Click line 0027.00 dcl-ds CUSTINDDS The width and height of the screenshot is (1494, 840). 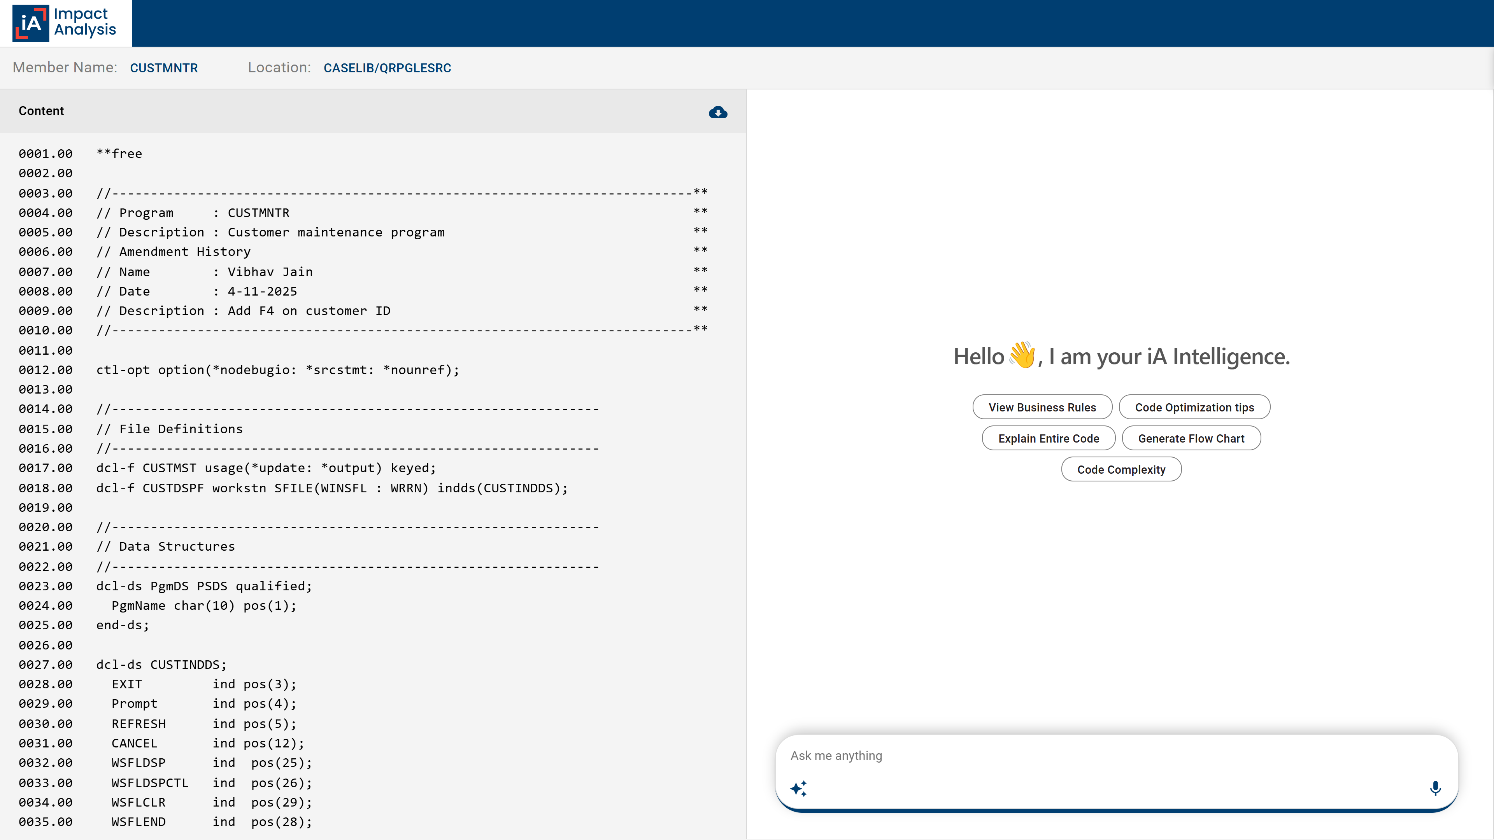click(162, 664)
